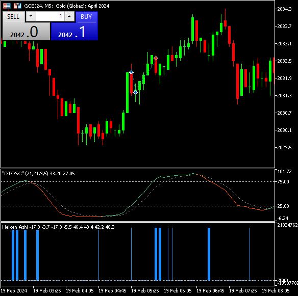Click the 19 Feb 08:05 time label
Viewport: 298px width, 296px height.
(276, 291)
